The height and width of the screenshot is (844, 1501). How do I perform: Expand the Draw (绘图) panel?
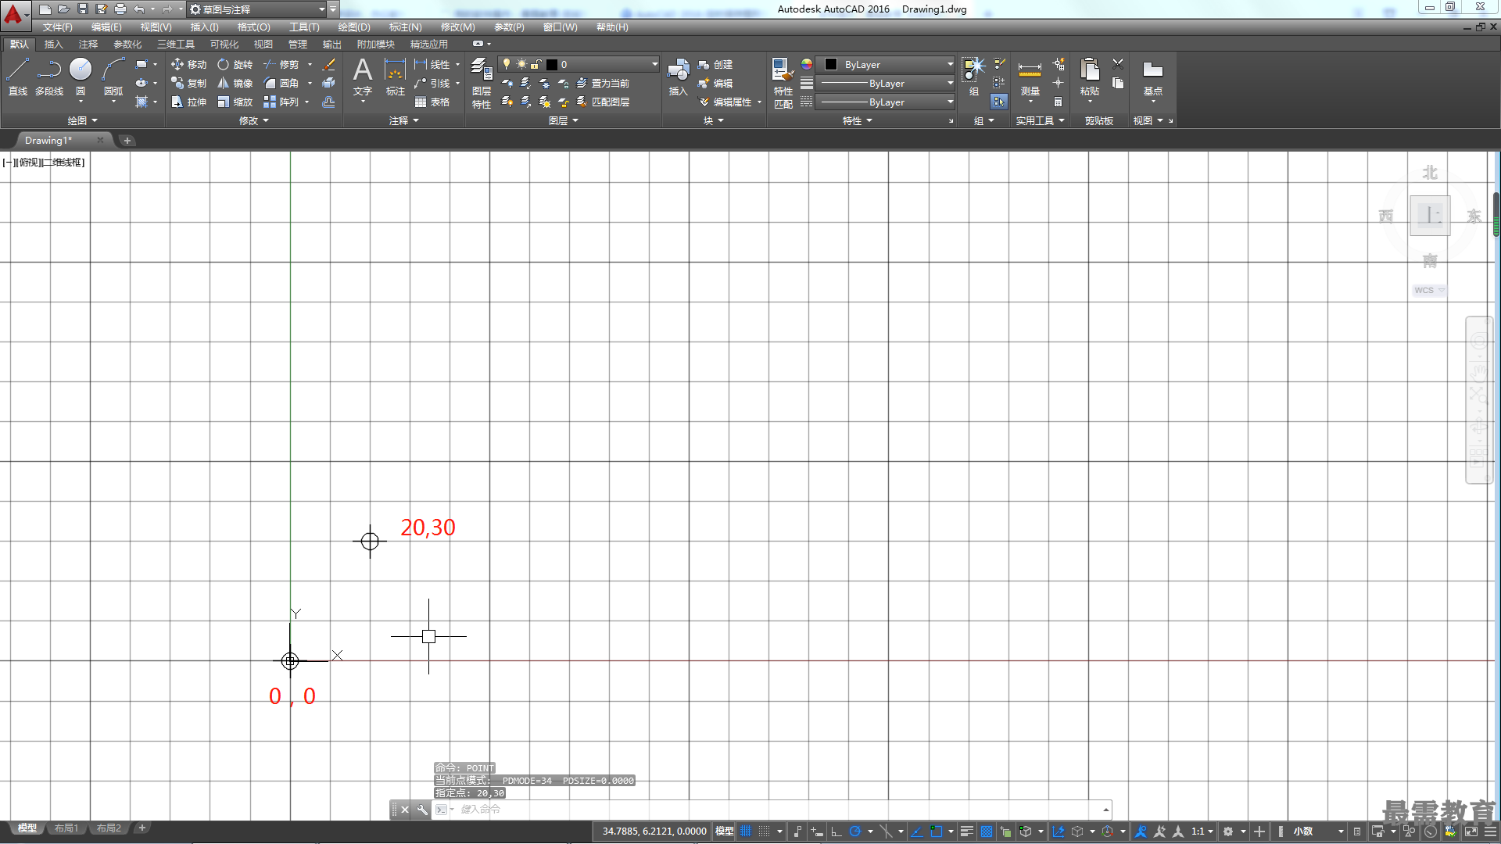coord(82,120)
